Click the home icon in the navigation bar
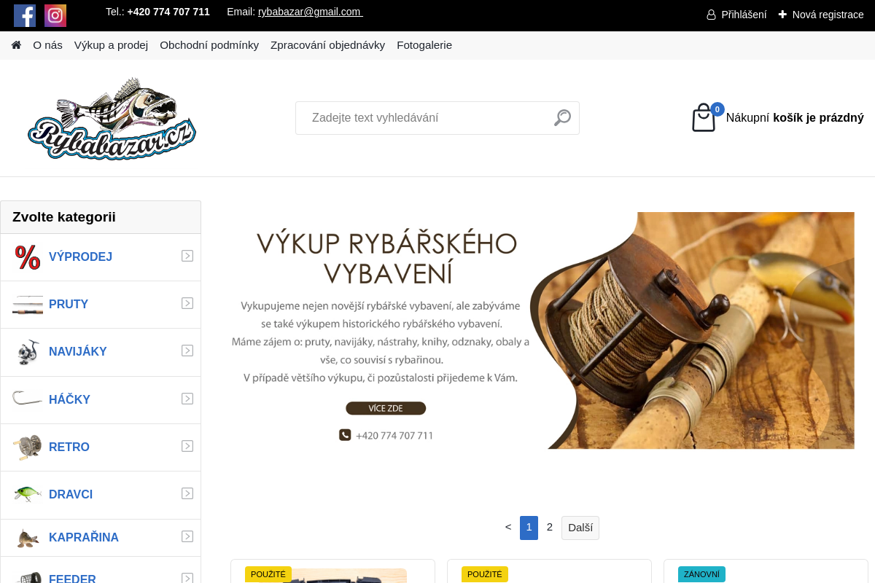 click(x=15, y=44)
